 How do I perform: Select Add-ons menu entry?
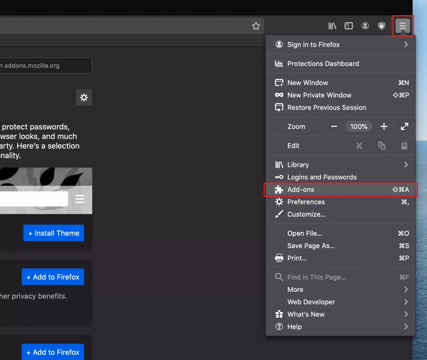[x=340, y=190]
